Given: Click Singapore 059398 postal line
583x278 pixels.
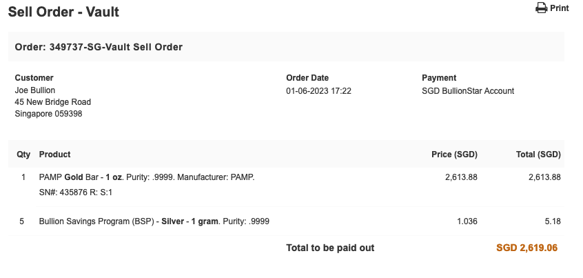Looking at the screenshot, I should 48,114.
